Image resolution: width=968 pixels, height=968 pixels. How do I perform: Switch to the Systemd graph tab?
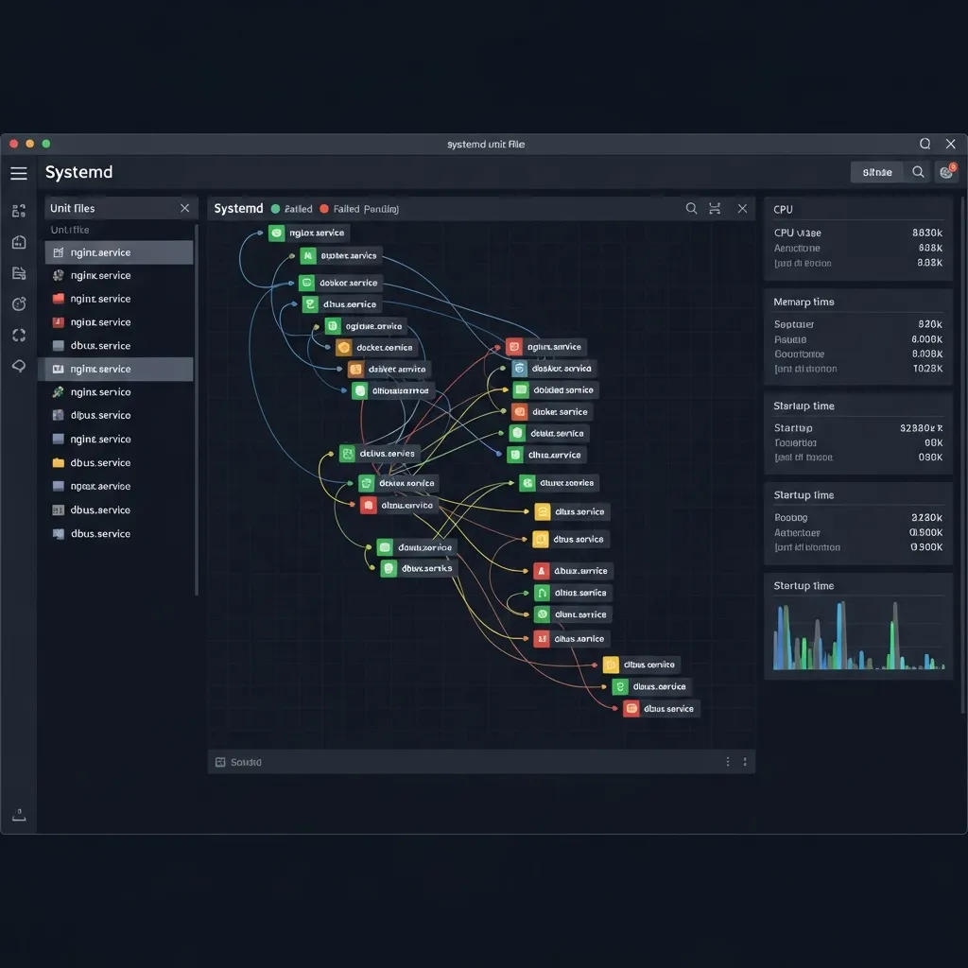click(238, 208)
